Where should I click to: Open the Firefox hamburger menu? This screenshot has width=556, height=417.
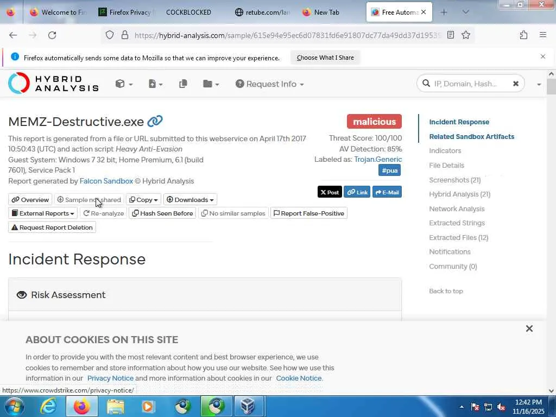click(542, 35)
